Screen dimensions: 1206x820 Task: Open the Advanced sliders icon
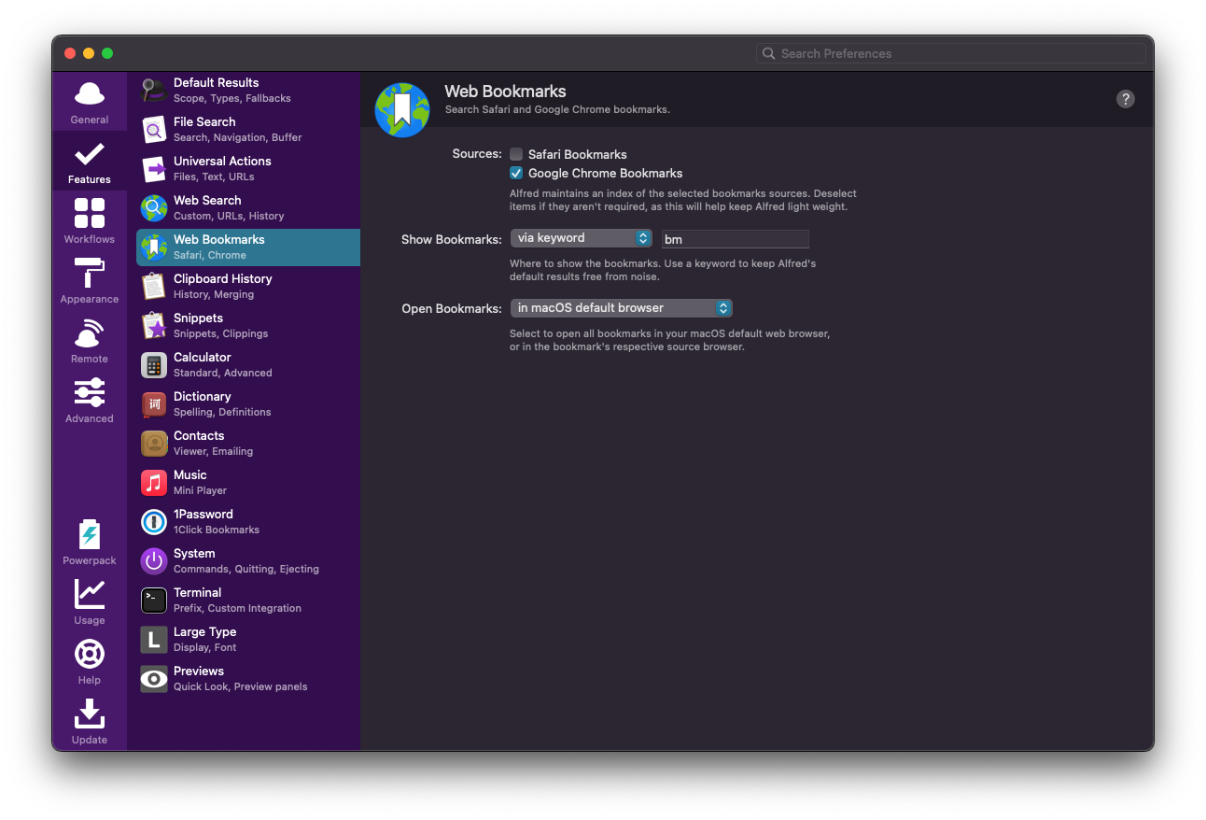tap(90, 393)
